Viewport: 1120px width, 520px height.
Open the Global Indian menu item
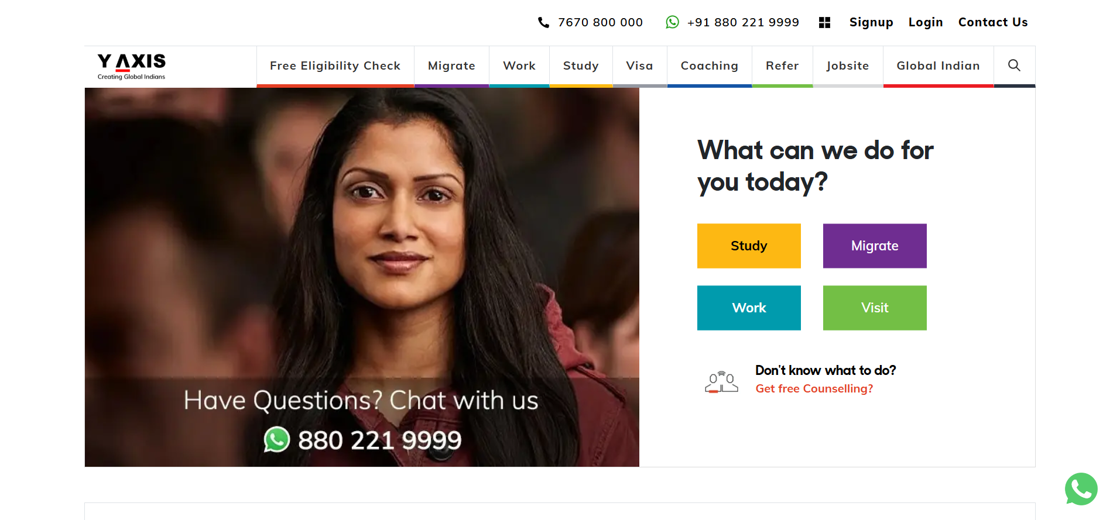(x=938, y=66)
